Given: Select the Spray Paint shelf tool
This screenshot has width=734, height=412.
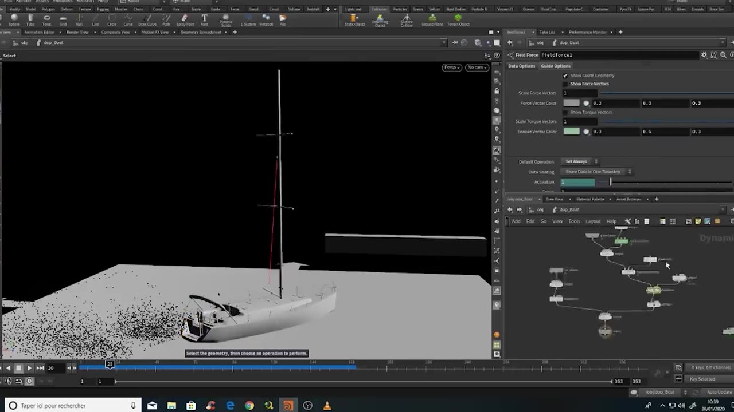Looking at the screenshot, I should (185, 20).
